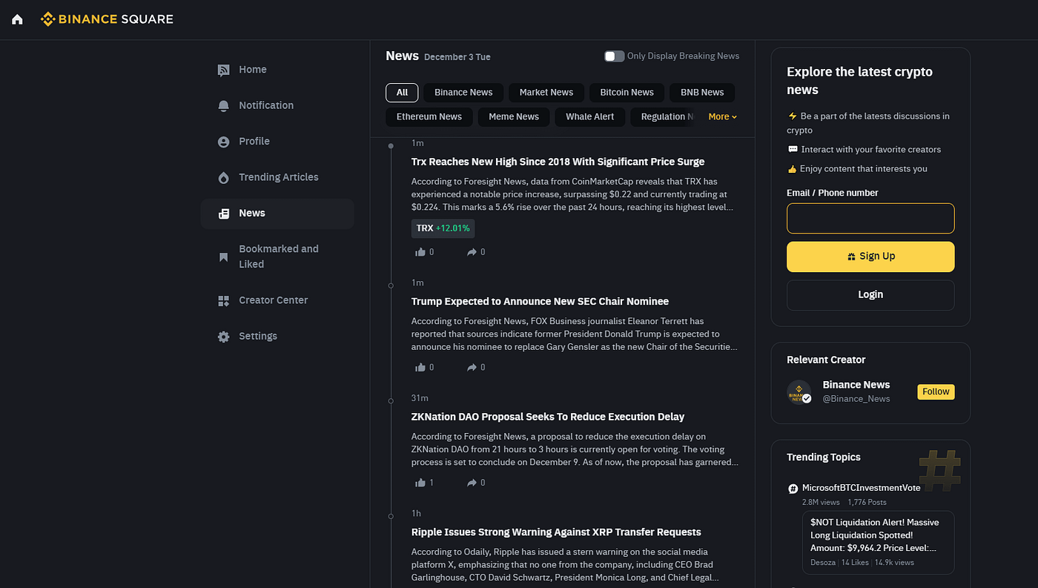Viewport: 1038px width, 588px height.
Task: Open Trx Reaches New High headline
Action: (x=558, y=162)
